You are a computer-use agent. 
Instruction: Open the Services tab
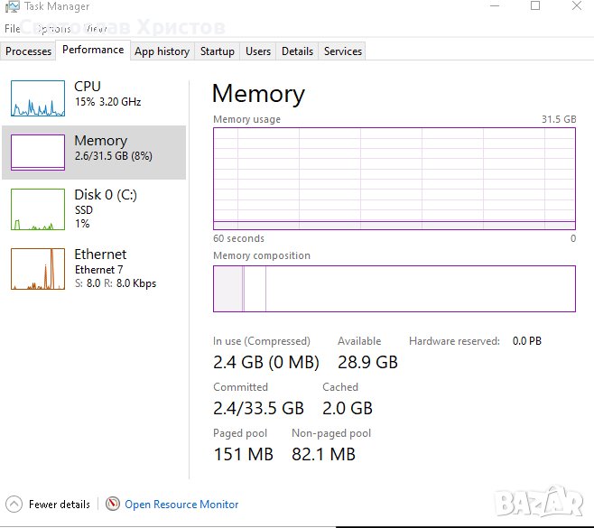coord(343,51)
